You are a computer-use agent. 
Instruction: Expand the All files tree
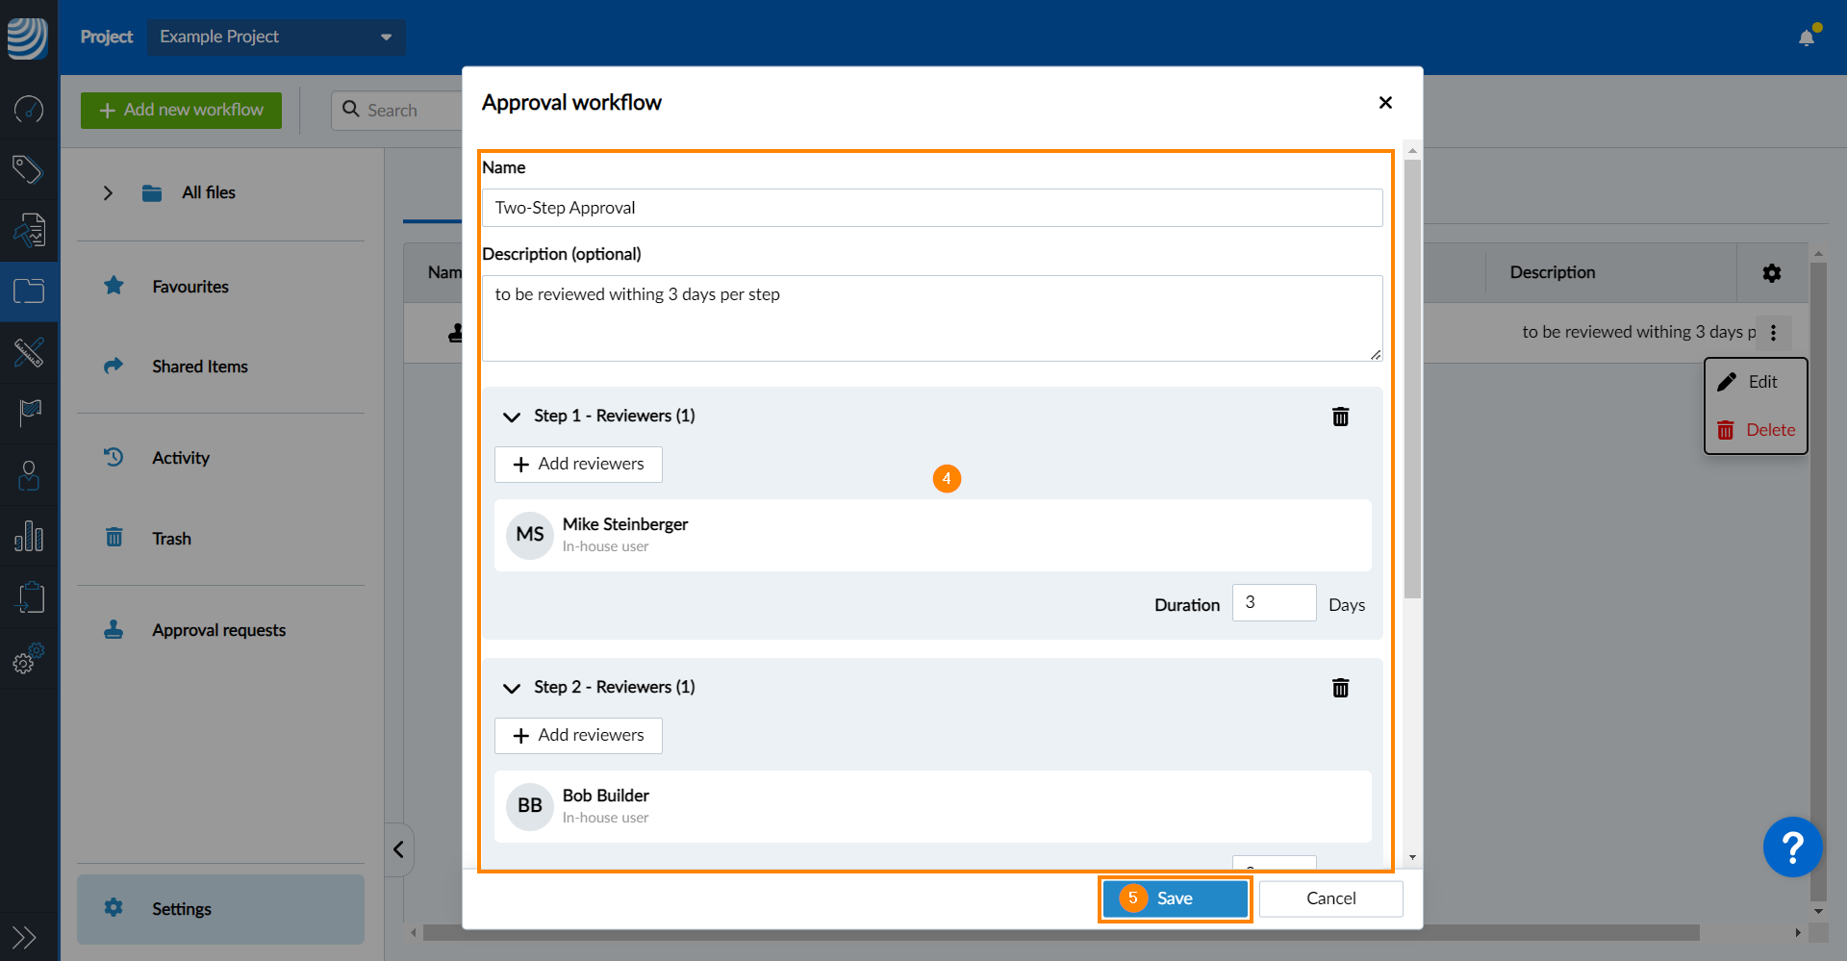pos(108,192)
